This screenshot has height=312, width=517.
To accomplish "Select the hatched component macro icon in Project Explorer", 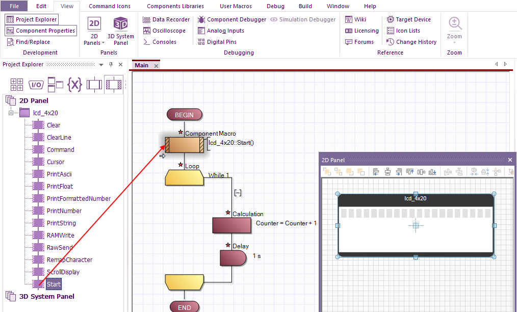I will coord(113,85).
